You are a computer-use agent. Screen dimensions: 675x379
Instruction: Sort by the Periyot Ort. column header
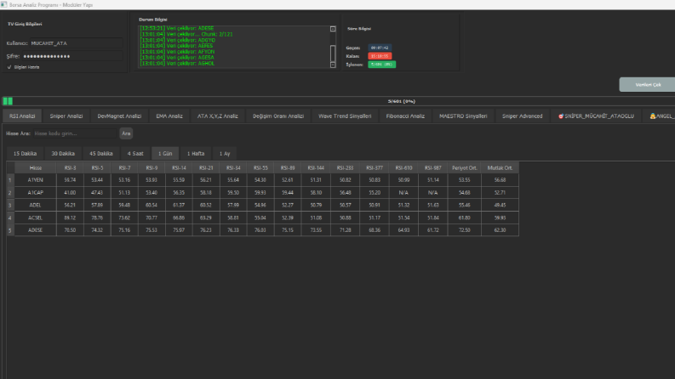pos(465,168)
